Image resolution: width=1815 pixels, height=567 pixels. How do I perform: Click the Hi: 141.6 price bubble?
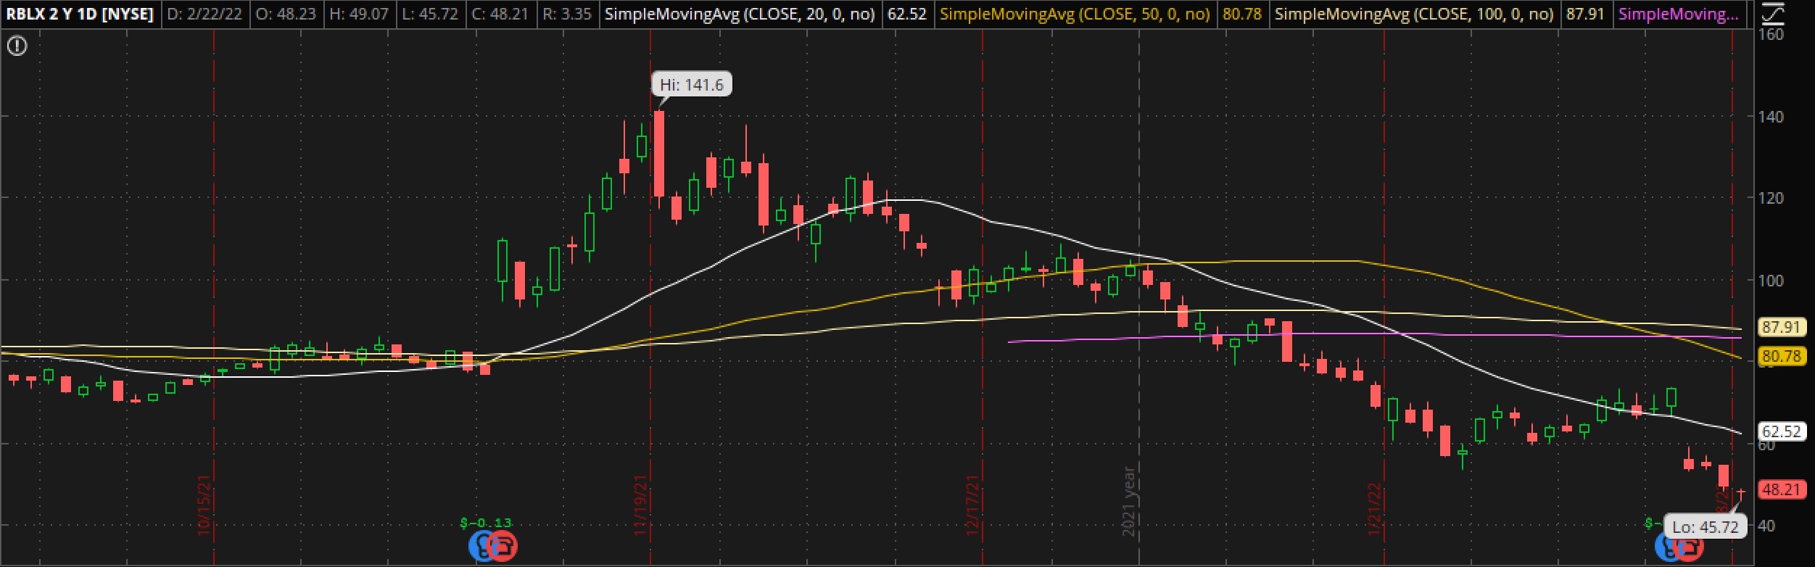[691, 85]
